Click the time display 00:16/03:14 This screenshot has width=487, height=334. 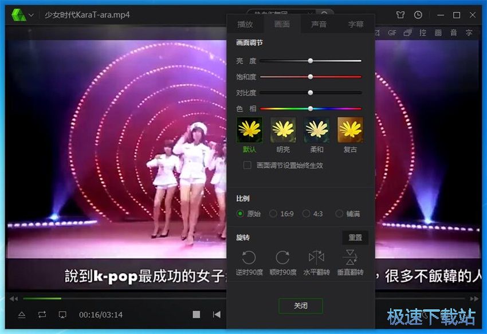coord(101,315)
